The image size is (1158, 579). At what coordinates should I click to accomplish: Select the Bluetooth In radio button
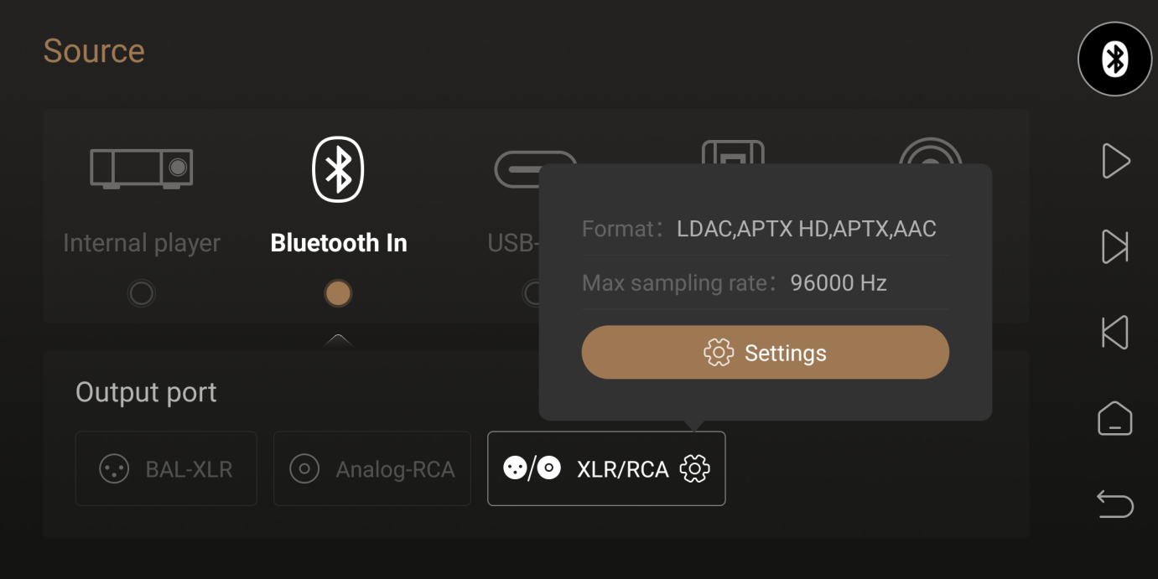click(x=338, y=293)
